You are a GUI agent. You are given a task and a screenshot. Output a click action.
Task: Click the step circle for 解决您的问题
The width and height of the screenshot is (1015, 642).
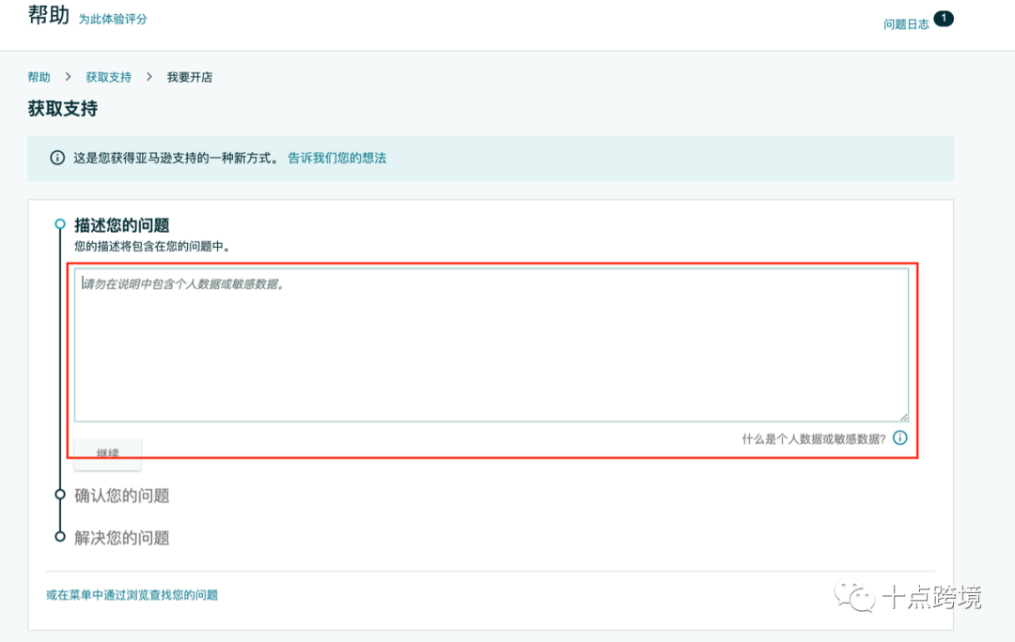tap(60, 536)
